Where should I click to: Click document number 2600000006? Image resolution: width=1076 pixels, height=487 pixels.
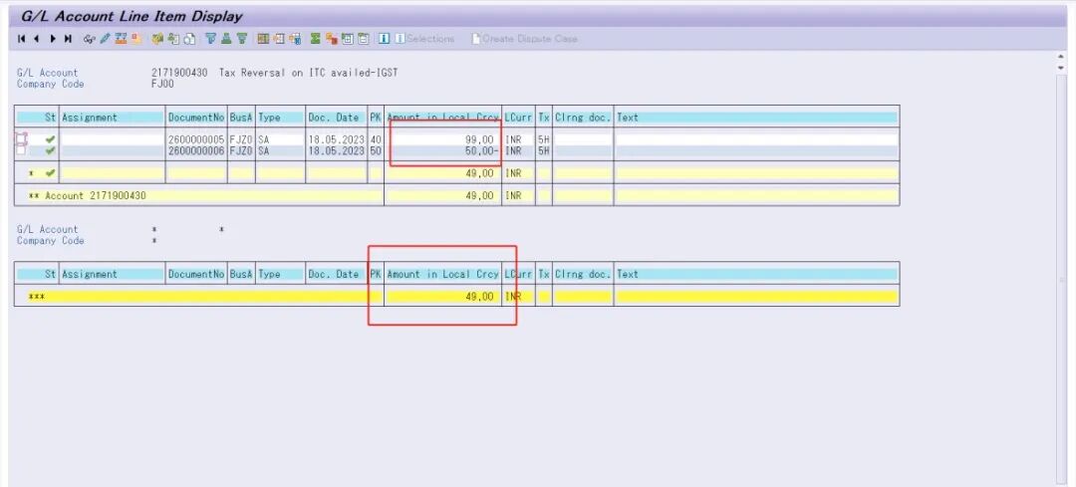point(196,150)
